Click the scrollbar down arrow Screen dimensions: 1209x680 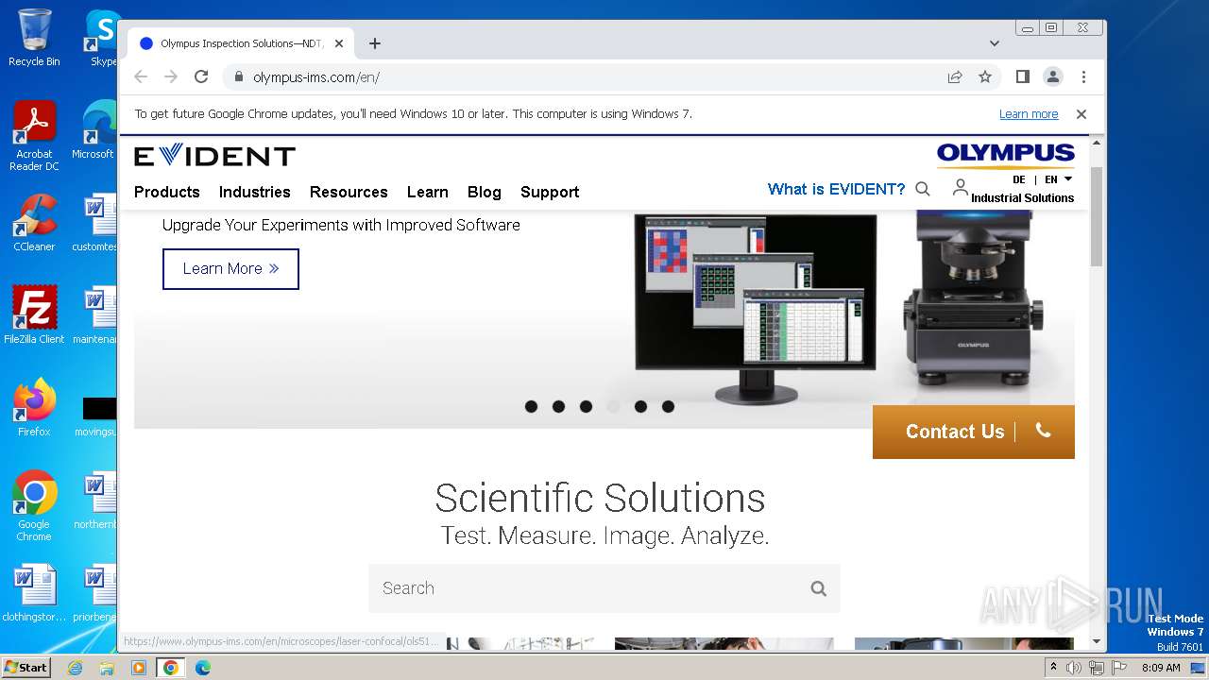[x=1097, y=641]
